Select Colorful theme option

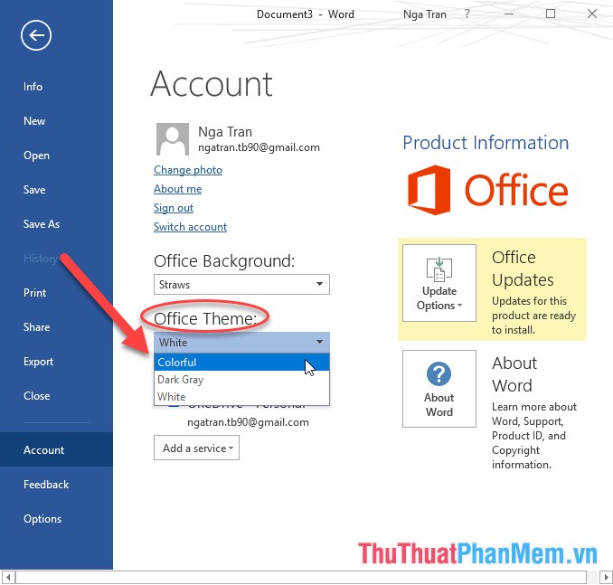241,362
